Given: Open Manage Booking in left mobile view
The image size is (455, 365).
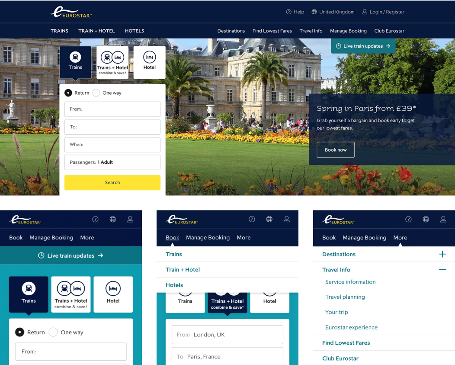Looking at the screenshot, I should tap(51, 237).
